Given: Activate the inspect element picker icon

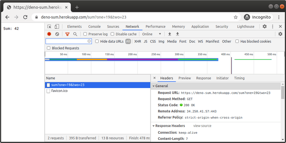Looking at the screenshot, I should [x=49, y=26].
